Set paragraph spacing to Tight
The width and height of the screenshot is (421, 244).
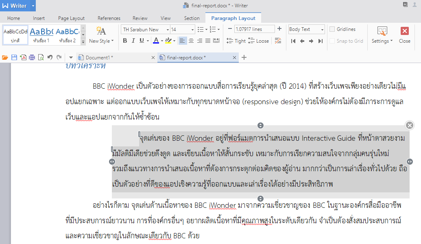coord(236,41)
